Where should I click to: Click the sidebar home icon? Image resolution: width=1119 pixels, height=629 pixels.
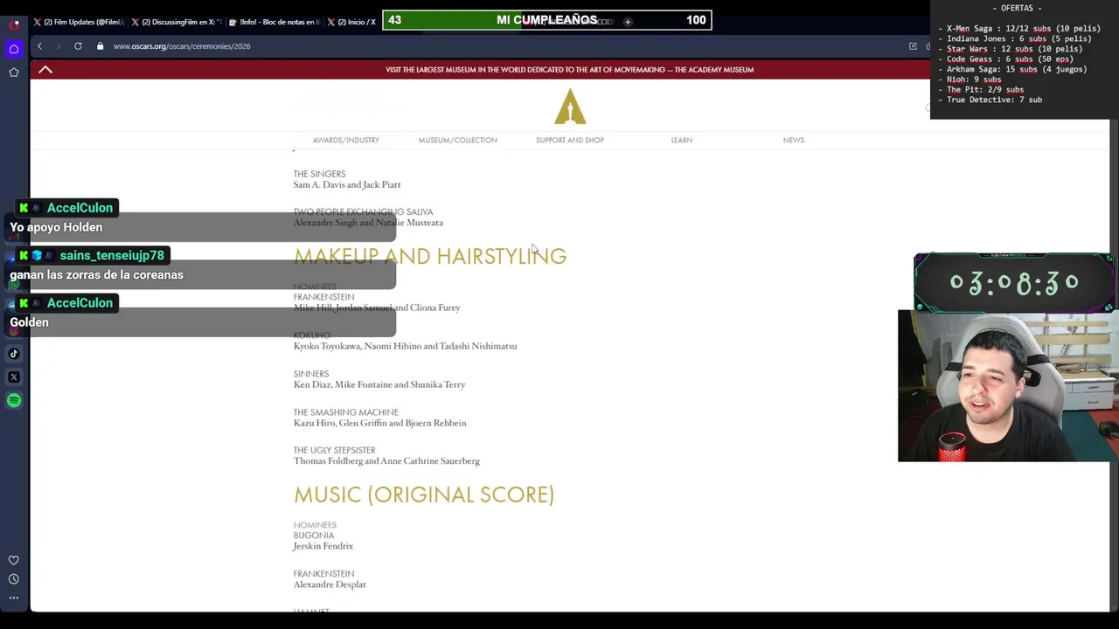[14, 49]
